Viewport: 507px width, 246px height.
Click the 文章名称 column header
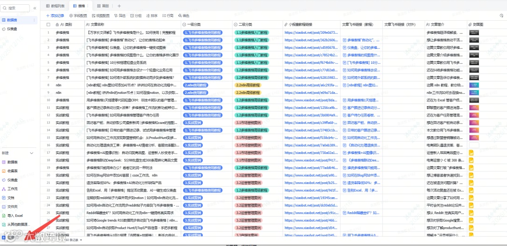(132, 24)
